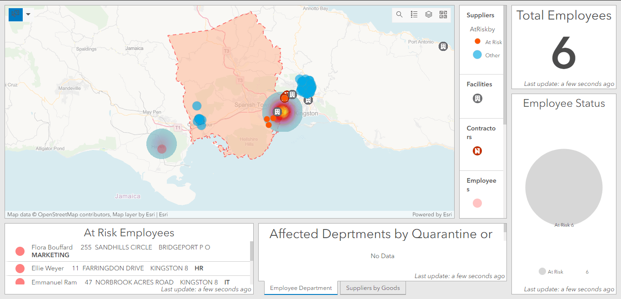The width and height of the screenshot is (621, 299).
Task: Expand the selection tool dropdown arrow
Action: [28, 15]
